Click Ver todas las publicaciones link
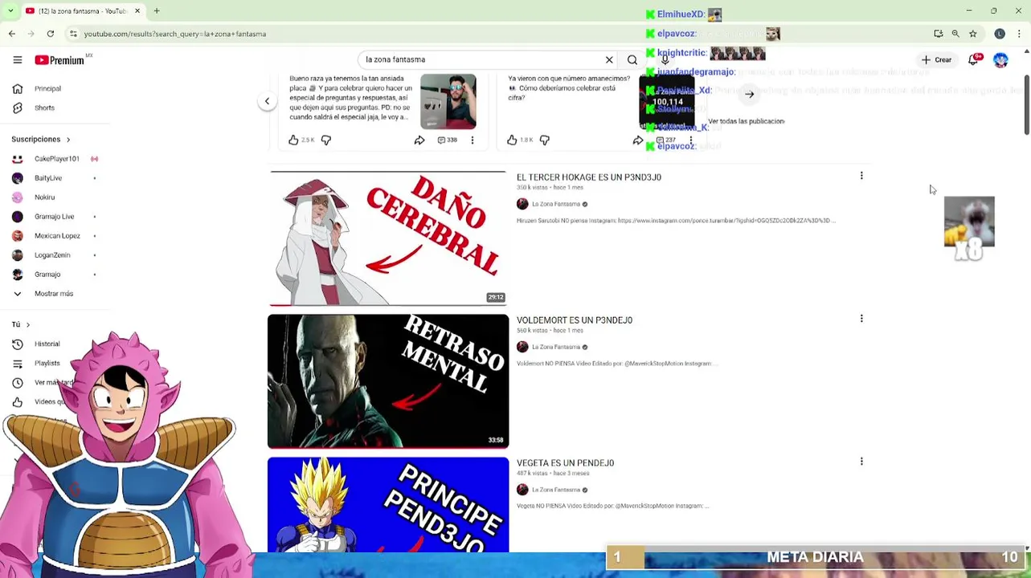 click(x=746, y=121)
